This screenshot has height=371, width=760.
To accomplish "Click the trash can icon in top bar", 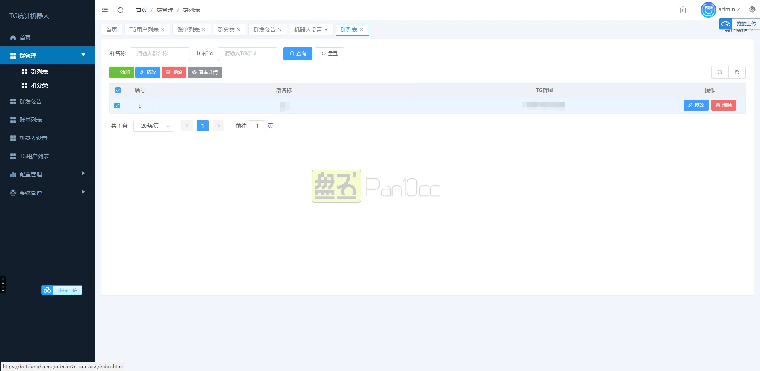I will pos(683,10).
